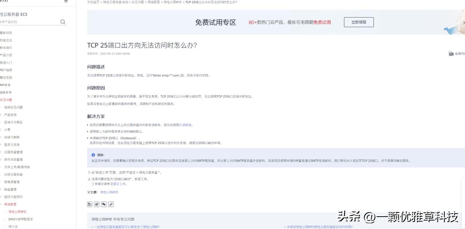The height and width of the screenshot is (229, 465).
Task: Click the 立即领取 button in the banner
Action: tap(358, 22)
